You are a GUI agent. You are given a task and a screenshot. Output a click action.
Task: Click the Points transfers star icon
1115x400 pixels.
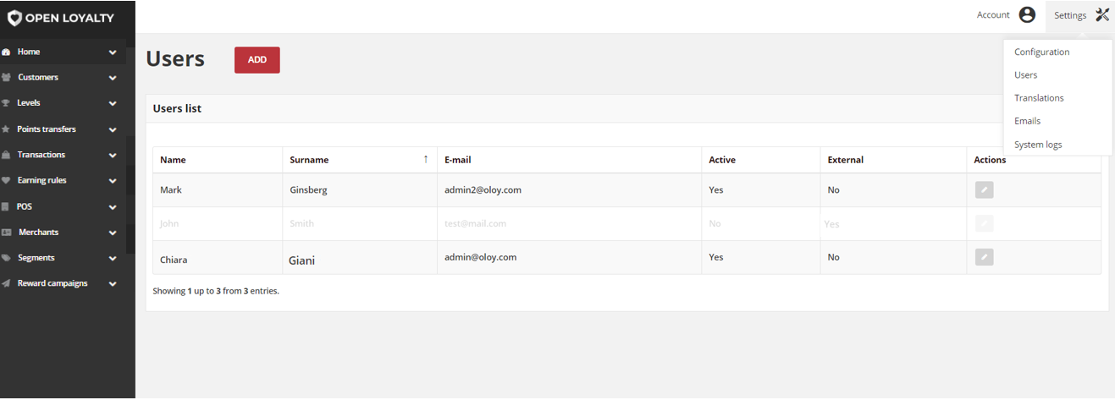click(x=6, y=129)
